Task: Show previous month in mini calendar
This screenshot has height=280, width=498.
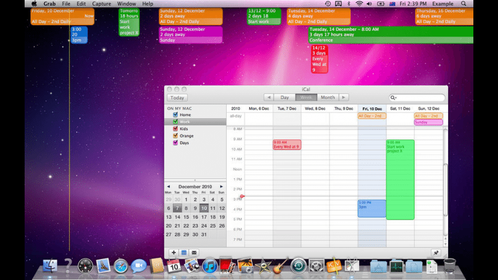Action: click(168, 186)
